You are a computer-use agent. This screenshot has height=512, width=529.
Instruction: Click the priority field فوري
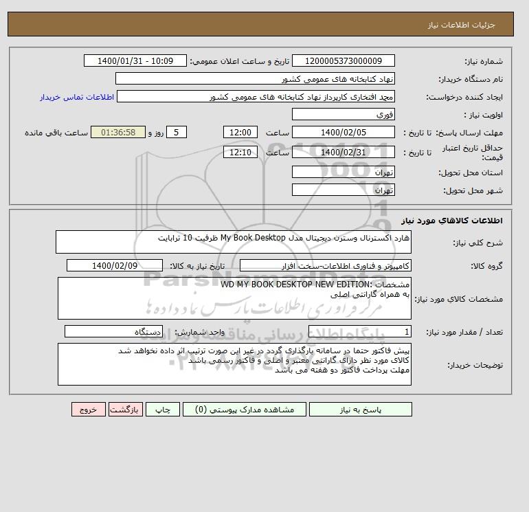[x=343, y=114]
